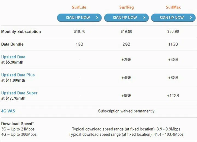
Task: Open the Upsized Data Super link
Action: (19, 93)
